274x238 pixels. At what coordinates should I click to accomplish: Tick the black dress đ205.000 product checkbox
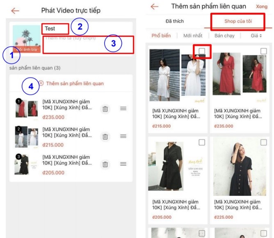(x=202, y=142)
